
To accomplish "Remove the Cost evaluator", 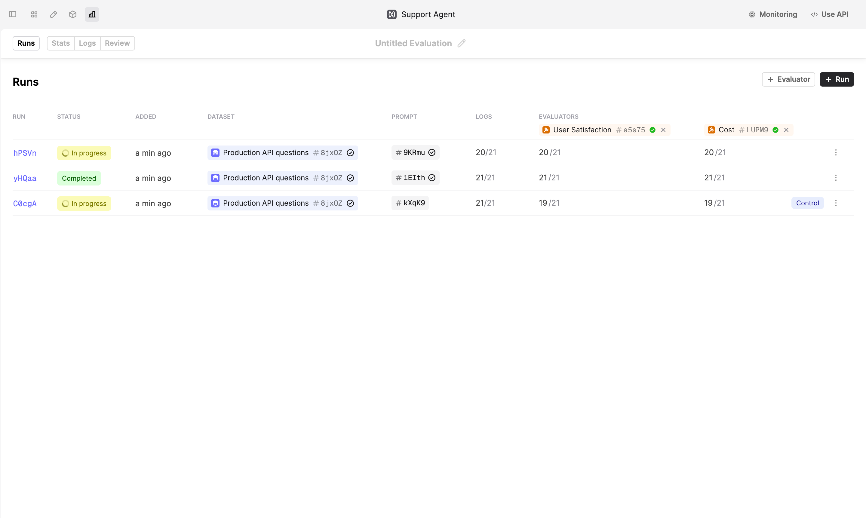I will pos(786,130).
